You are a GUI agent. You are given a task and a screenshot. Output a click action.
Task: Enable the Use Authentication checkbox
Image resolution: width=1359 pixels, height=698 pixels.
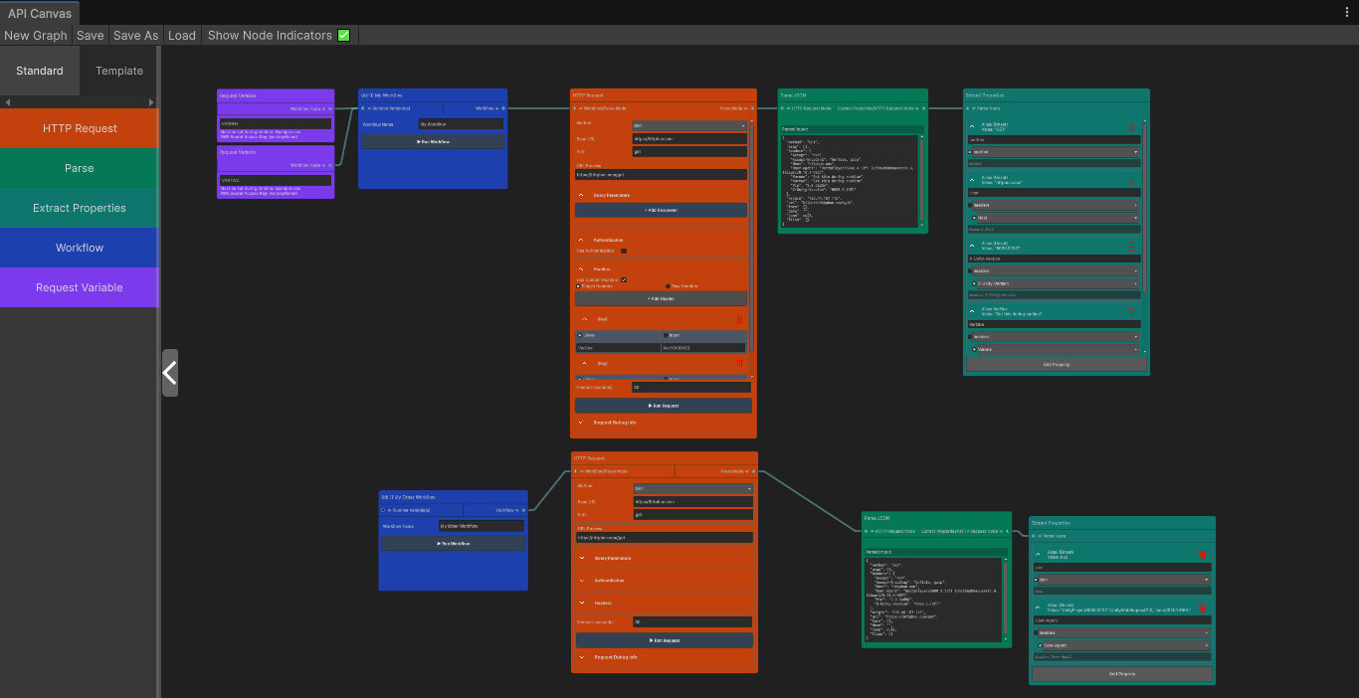pos(624,251)
